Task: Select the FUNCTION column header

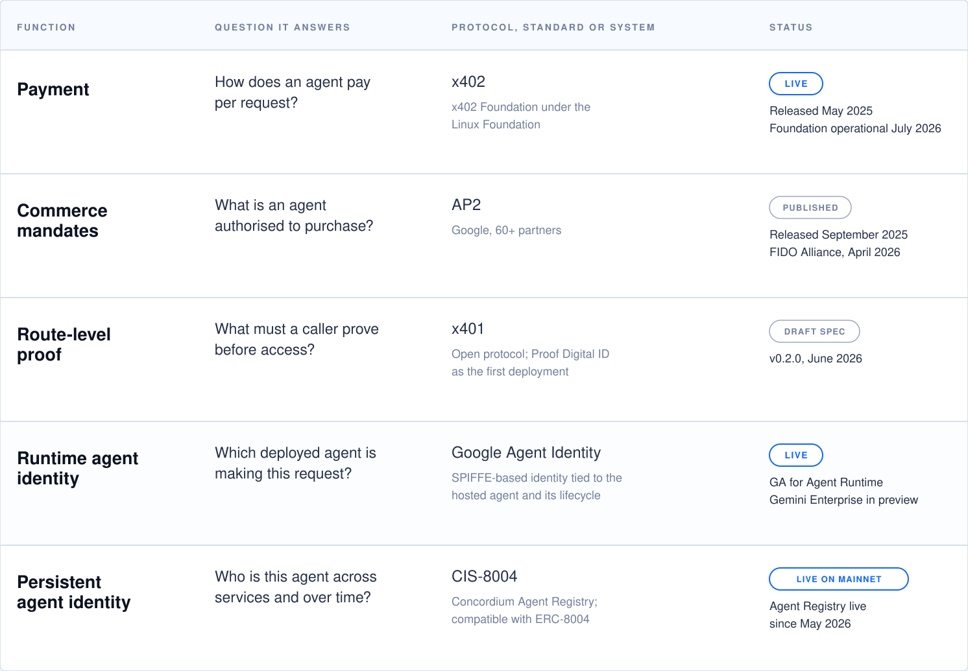Action: pyautogui.click(x=46, y=27)
